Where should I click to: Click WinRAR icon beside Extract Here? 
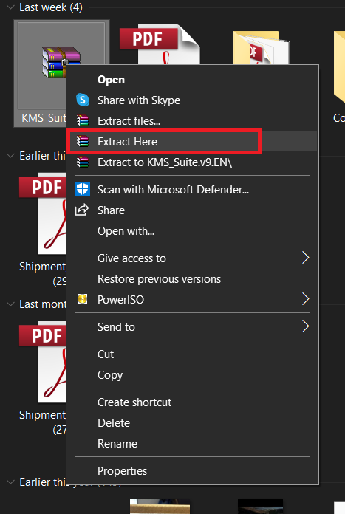tap(83, 141)
